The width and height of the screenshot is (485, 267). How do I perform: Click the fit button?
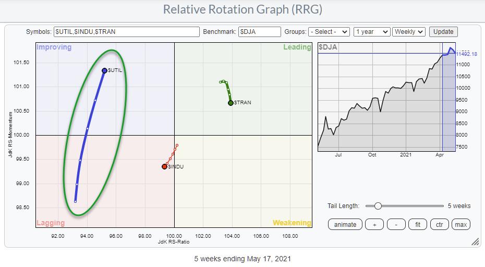pos(417,224)
